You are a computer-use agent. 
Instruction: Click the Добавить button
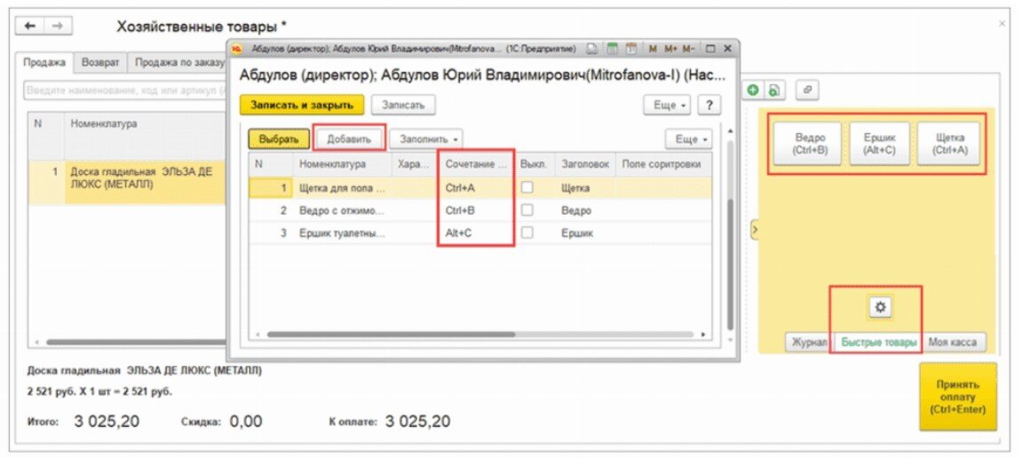tap(349, 138)
